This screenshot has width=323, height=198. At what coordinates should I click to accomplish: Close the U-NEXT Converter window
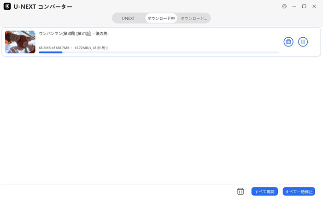pos(314,6)
